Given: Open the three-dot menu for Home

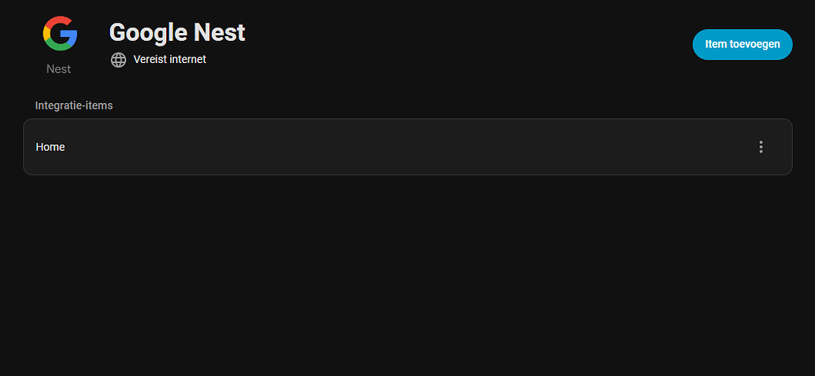Looking at the screenshot, I should (761, 147).
